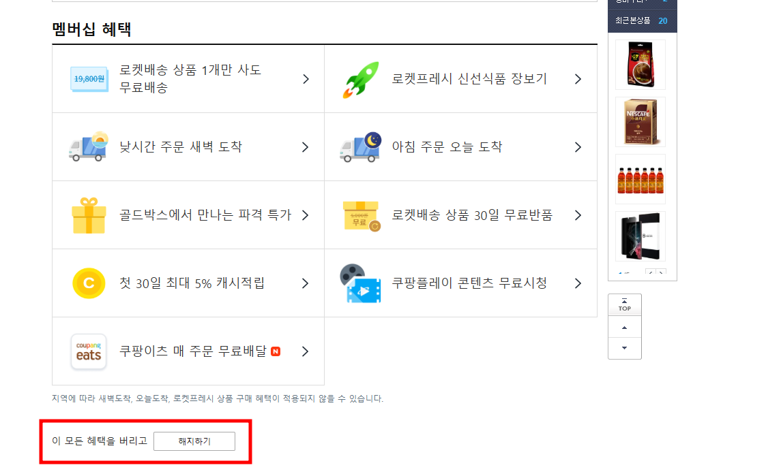Open 낮시간 주문 새벽 도착 benefit text
Viewport: 766px width, 474px height.
point(181,147)
